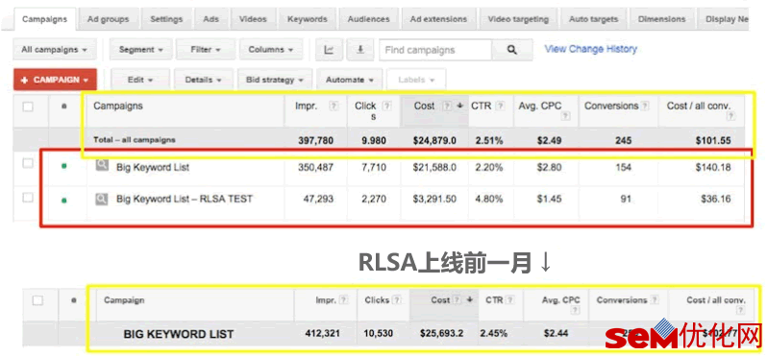The image size is (767, 356).
Task: Click sort arrow on Cost in bottom table
Action: click(x=470, y=300)
